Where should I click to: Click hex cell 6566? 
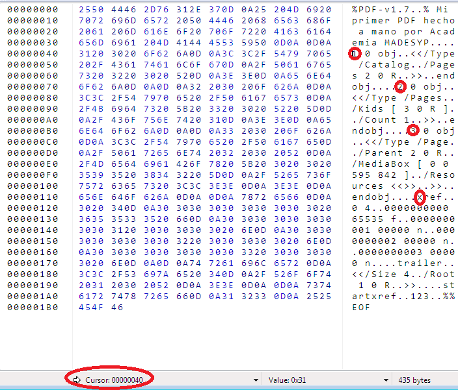click(286, 197)
